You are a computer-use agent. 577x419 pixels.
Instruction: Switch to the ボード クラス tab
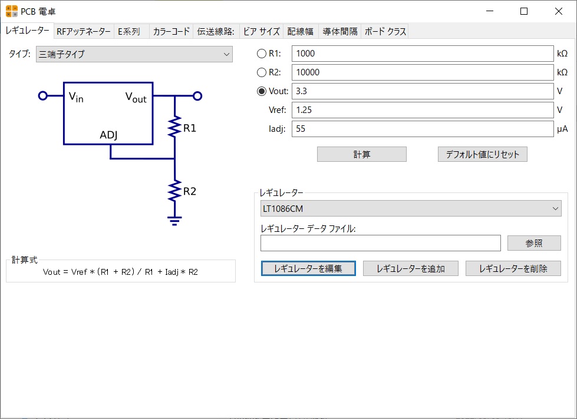385,32
